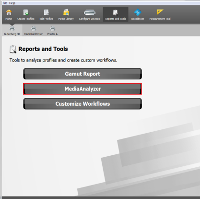200x199 pixels.
Task: Open the Media Library
Action: [66, 14]
